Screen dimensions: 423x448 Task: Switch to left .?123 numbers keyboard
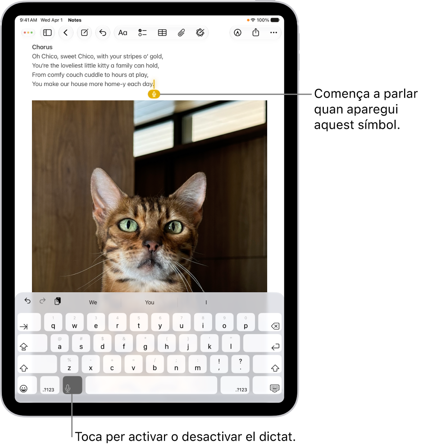coord(50,385)
